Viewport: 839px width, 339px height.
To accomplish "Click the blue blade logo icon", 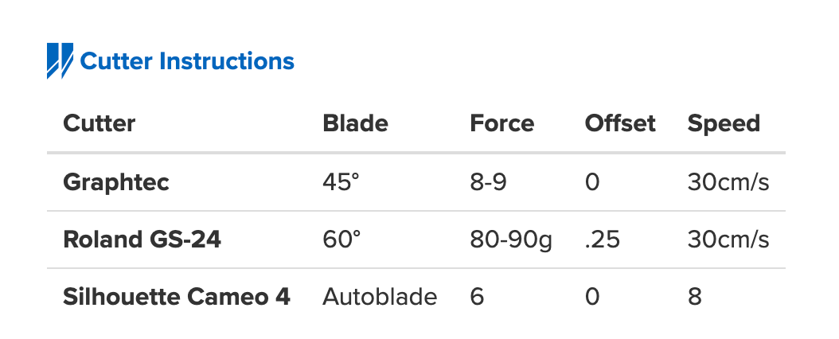I will click(x=60, y=60).
